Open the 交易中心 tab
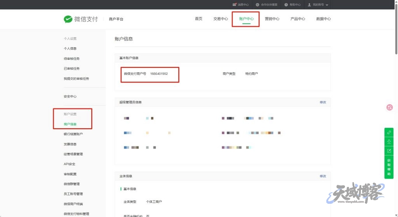 tap(221, 19)
